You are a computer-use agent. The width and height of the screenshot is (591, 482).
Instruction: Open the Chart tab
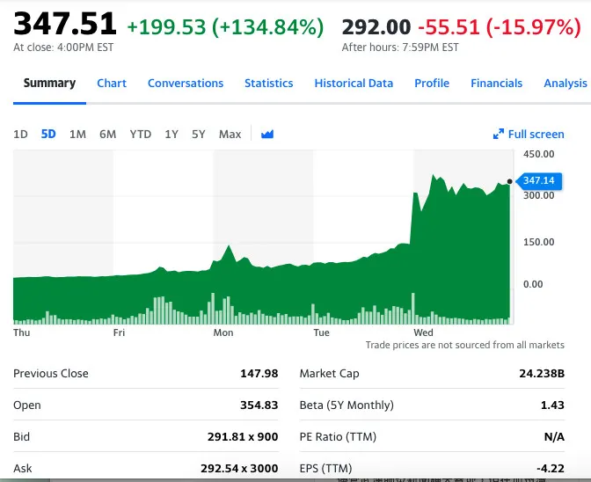(112, 84)
